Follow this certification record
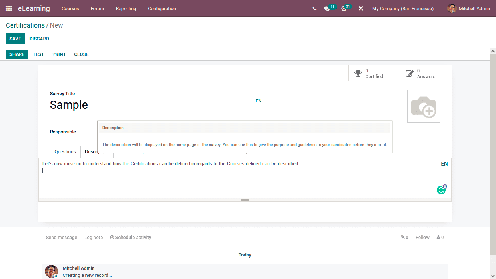496x279 pixels. pyautogui.click(x=422, y=237)
